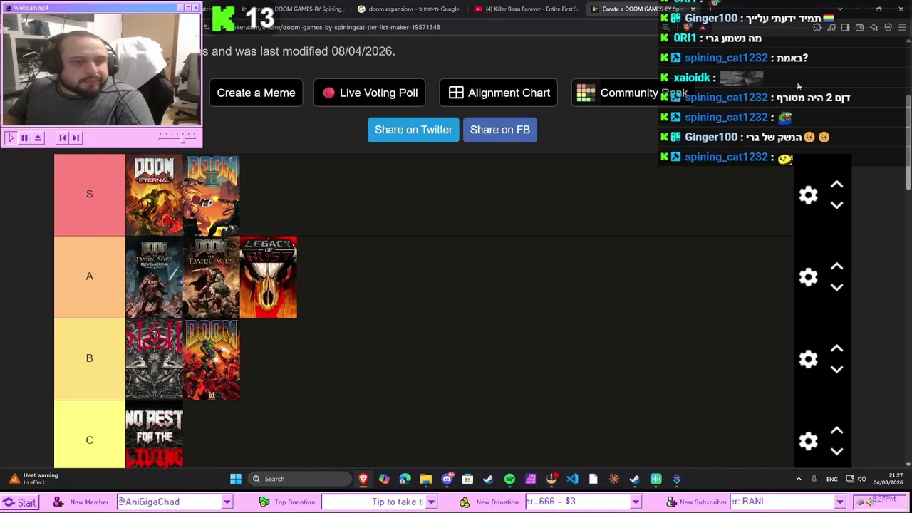Open the Live Voting Poll

click(370, 93)
